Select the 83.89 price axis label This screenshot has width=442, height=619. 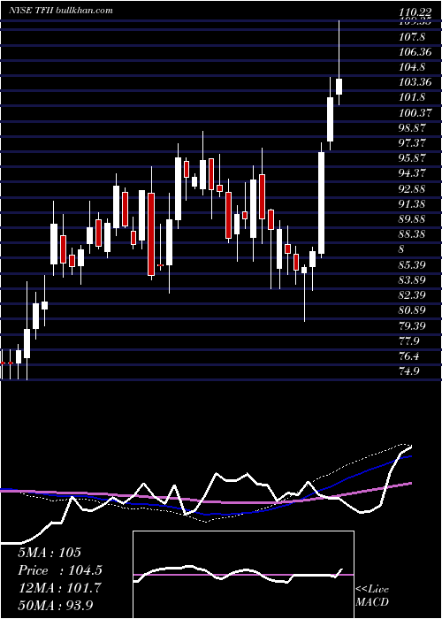[412, 280]
